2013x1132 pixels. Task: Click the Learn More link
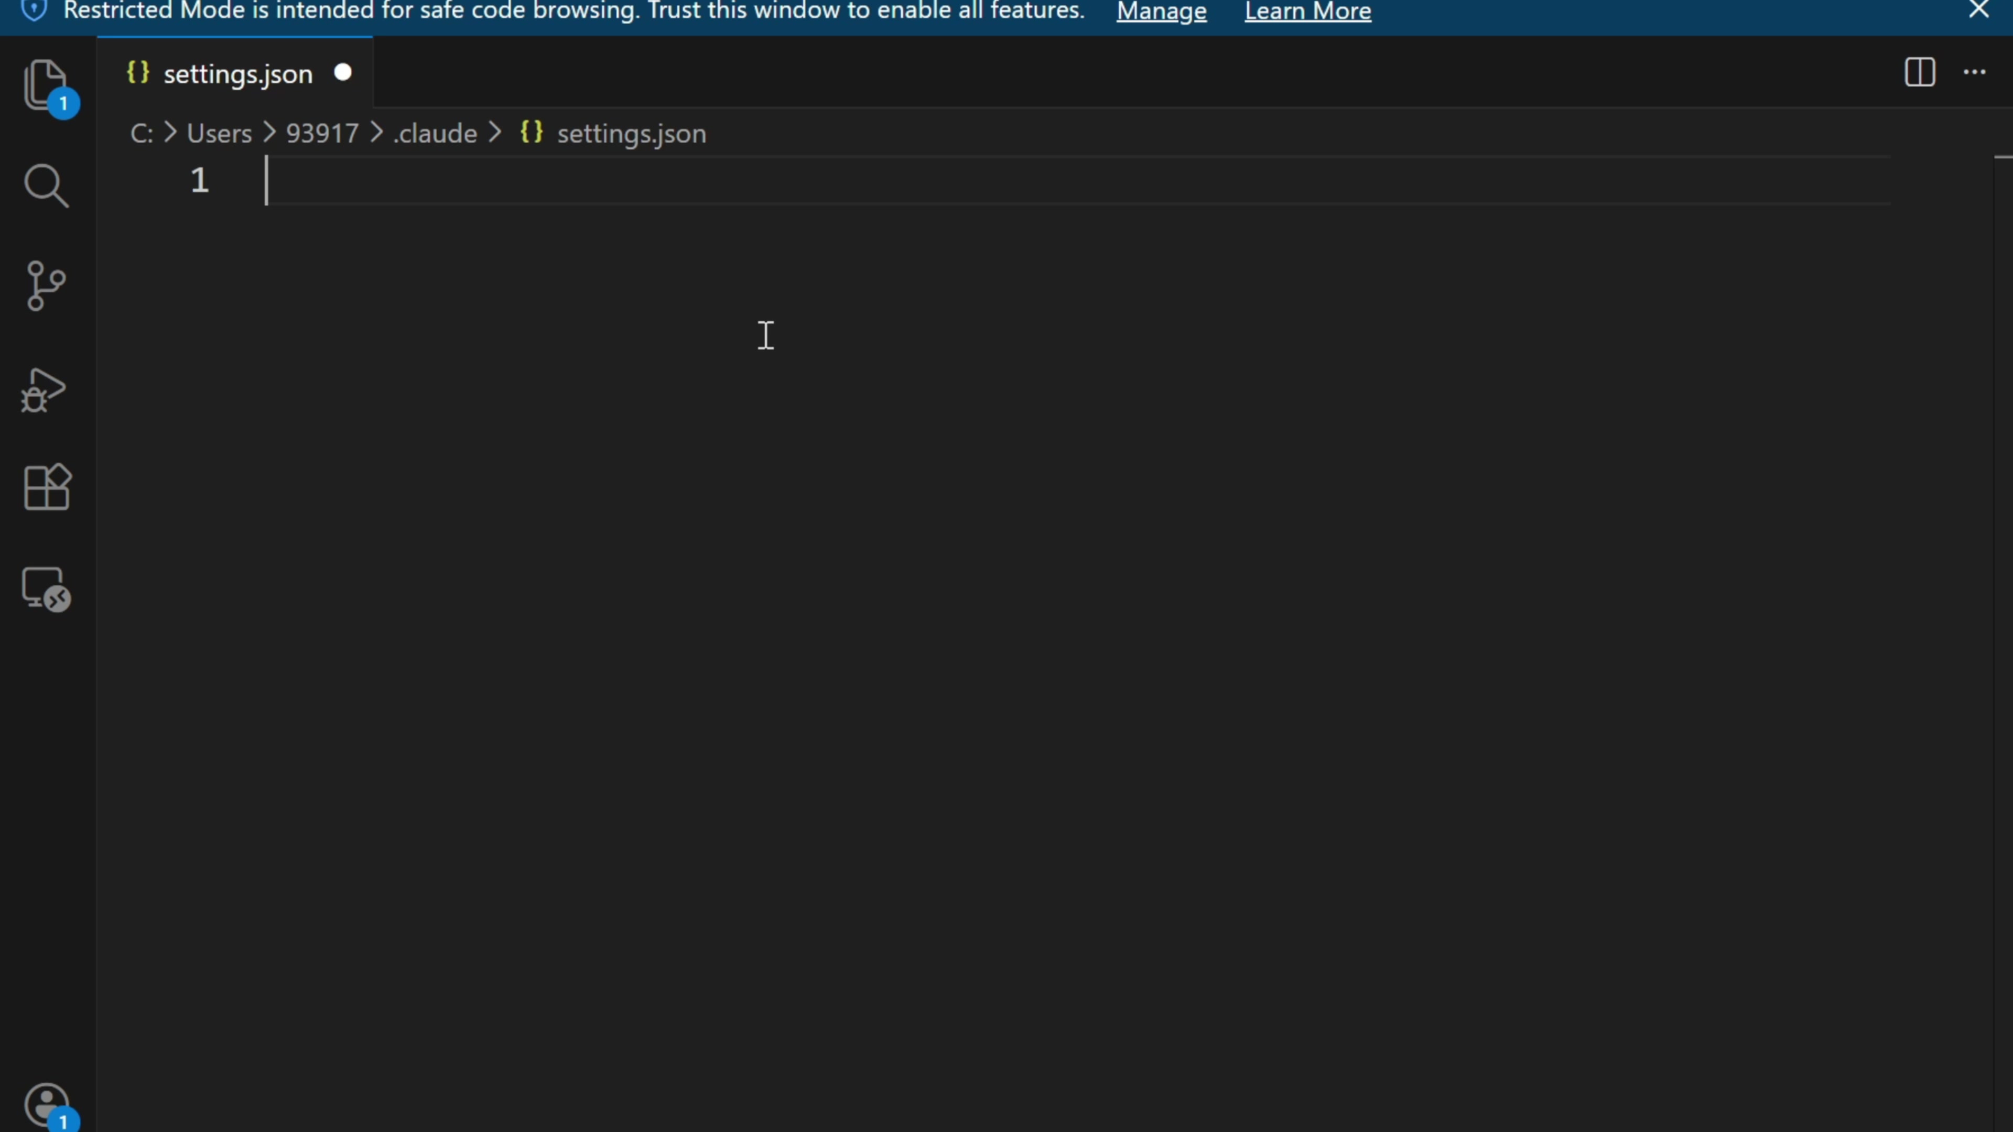pos(1307,12)
